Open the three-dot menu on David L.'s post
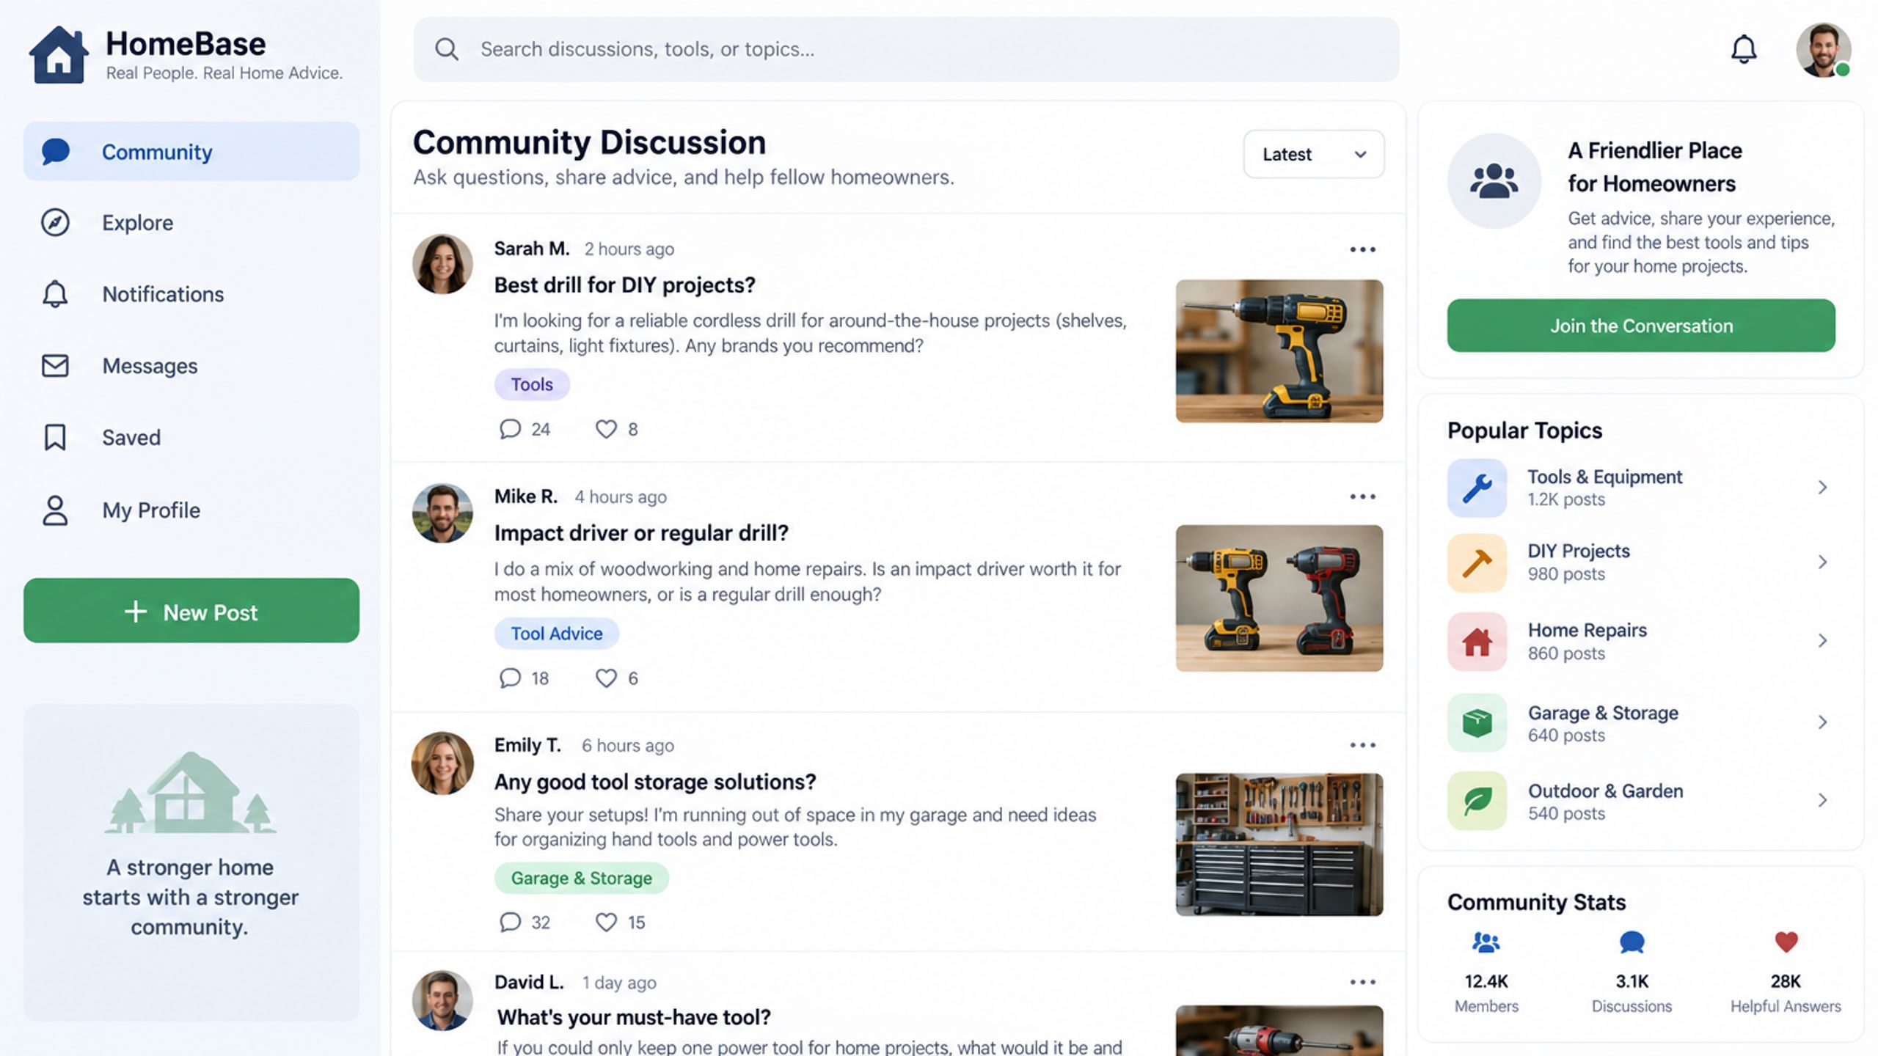The height and width of the screenshot is (1056, 1878). [x=1362, y=982]
